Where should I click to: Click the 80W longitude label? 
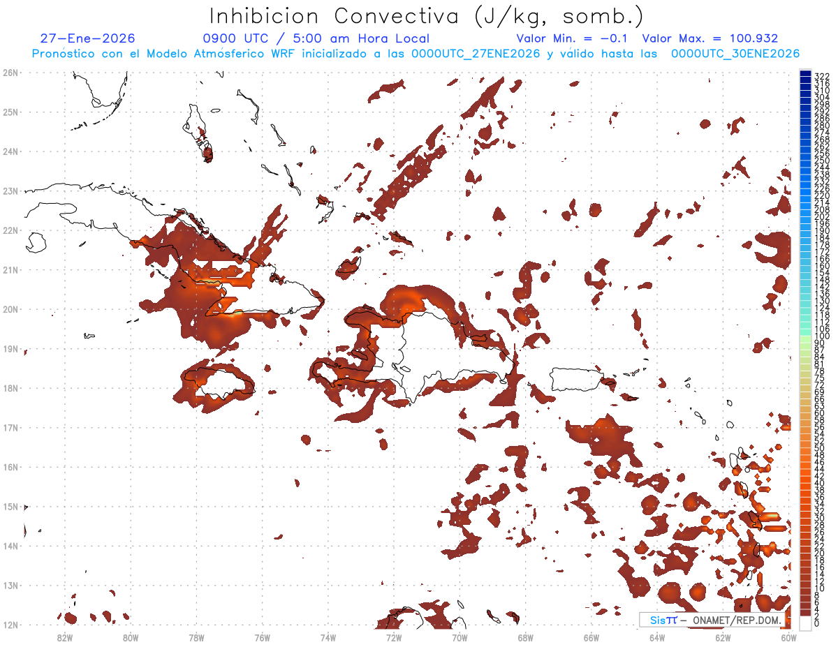point(131,637)
